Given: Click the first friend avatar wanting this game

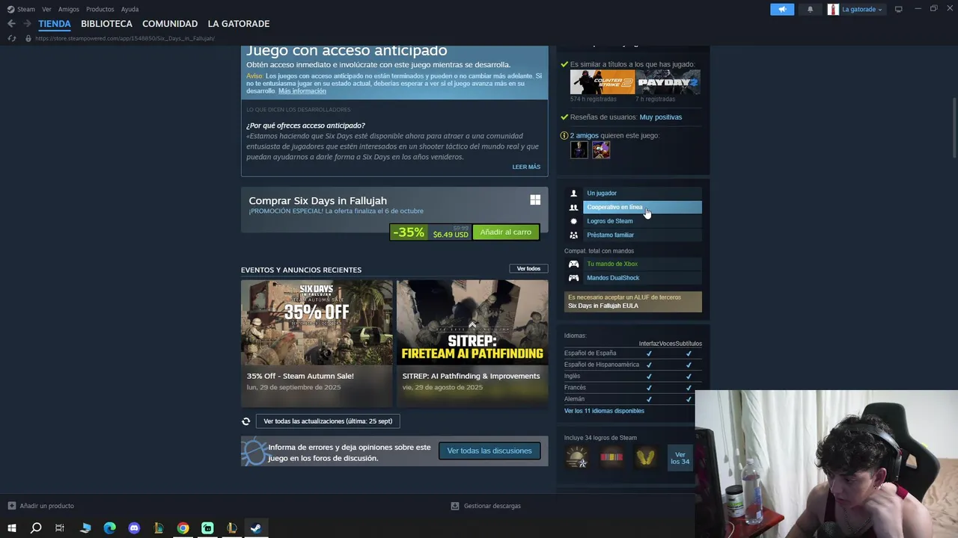Looking at the screenshot, I should (579, 150).
